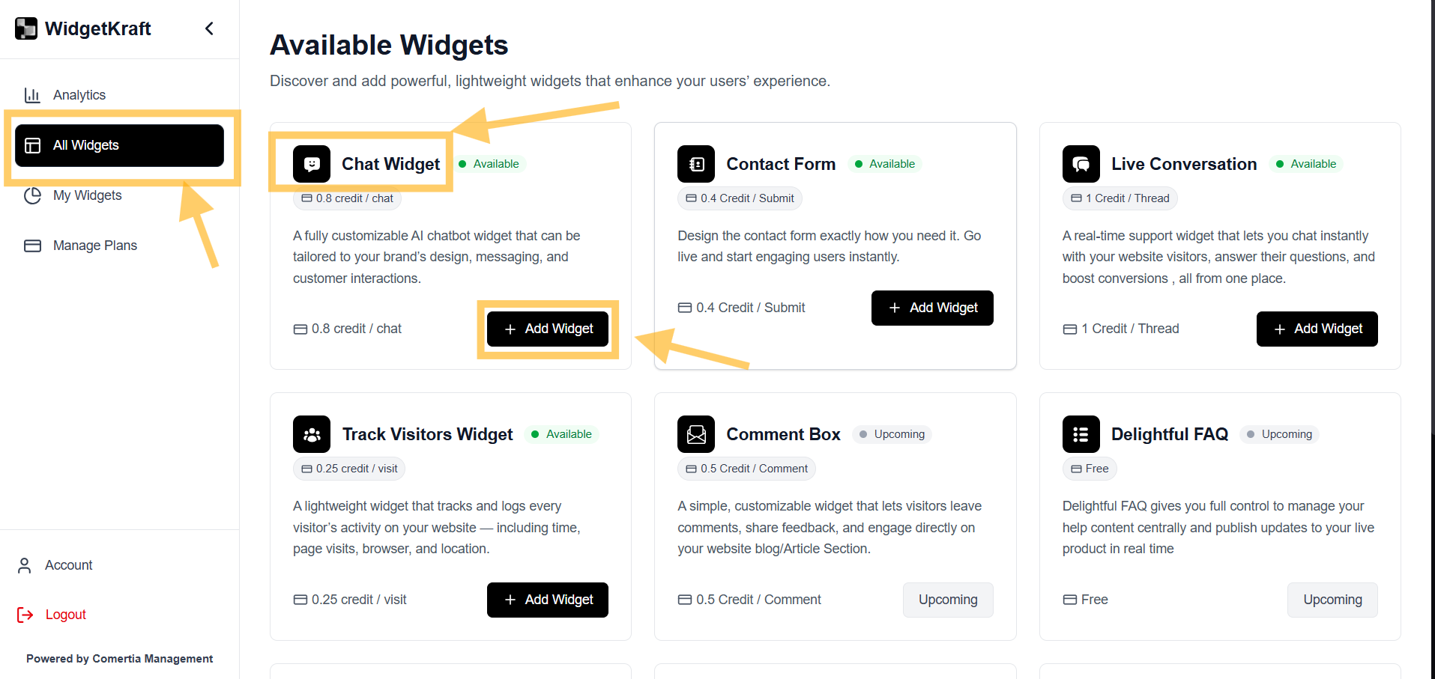1435x679 pixels.
Task: Click the Logout arrow icon
Action: tap(25, 614)
